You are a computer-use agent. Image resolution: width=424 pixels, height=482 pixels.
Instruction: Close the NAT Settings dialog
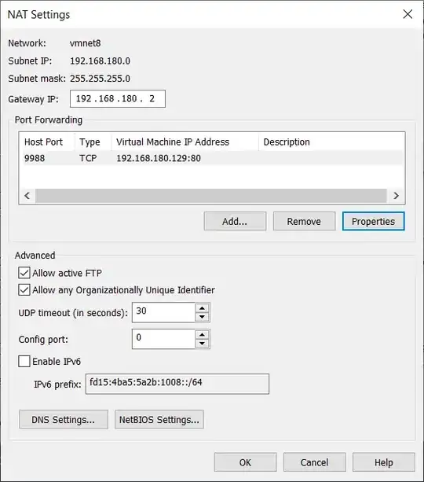coord(408,14)
